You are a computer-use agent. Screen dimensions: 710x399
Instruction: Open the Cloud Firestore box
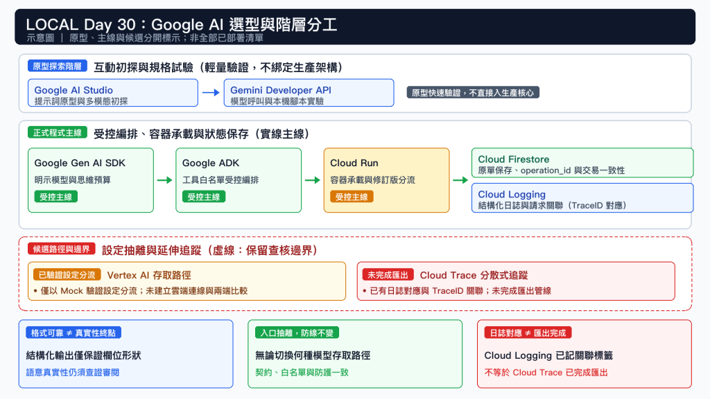[582, 163]
